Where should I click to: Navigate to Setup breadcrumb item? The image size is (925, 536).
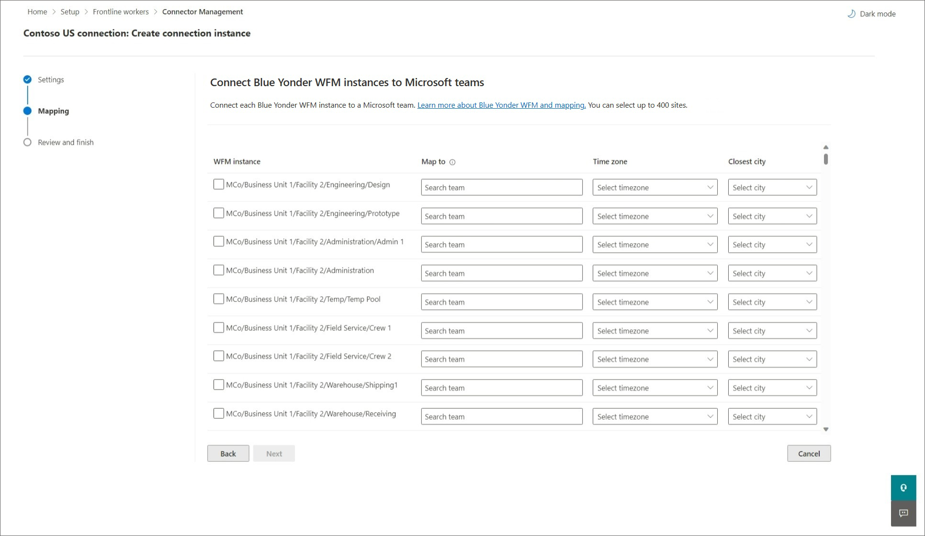point(70,11)
